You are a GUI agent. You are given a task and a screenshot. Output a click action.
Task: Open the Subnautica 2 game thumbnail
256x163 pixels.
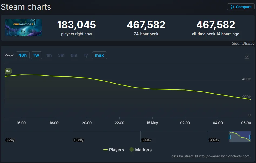(23, 28)
